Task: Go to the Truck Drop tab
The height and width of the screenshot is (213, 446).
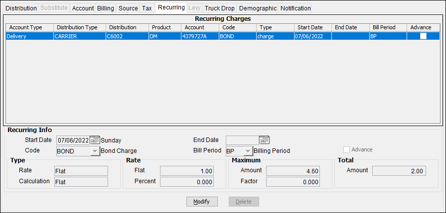Action: pos(219,8)
